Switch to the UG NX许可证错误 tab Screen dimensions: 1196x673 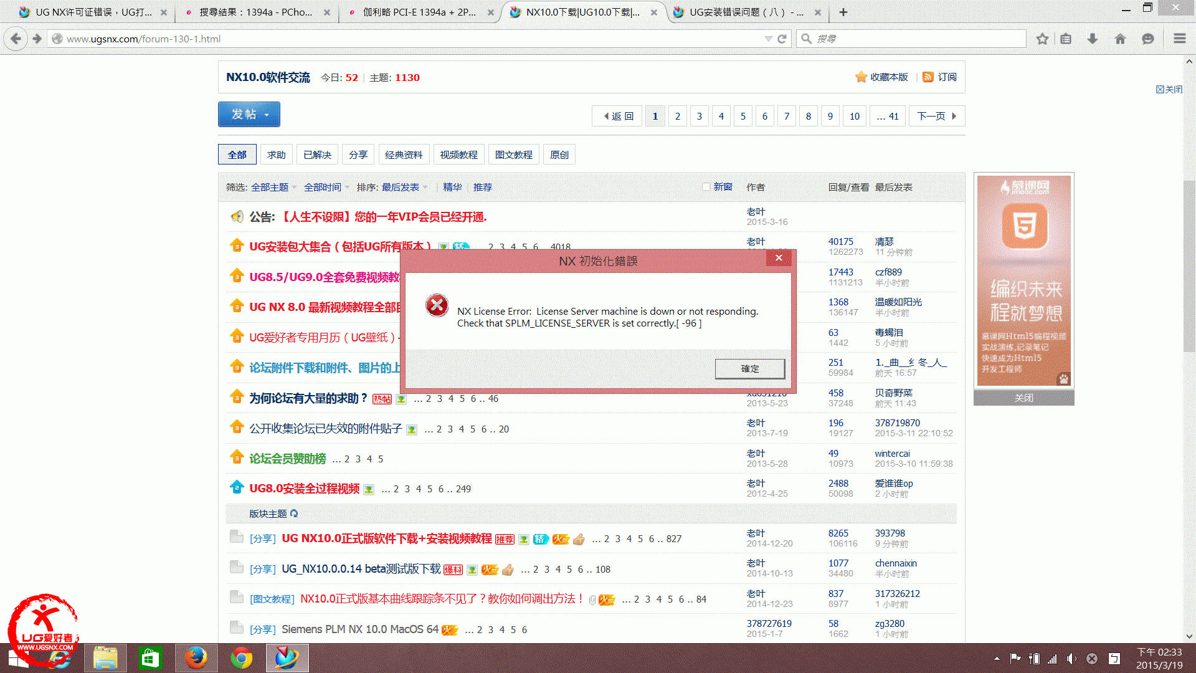coord(93,12)
